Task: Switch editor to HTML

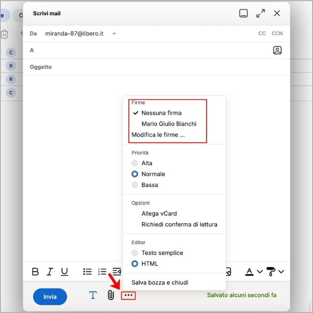Action: coord(145,264)
